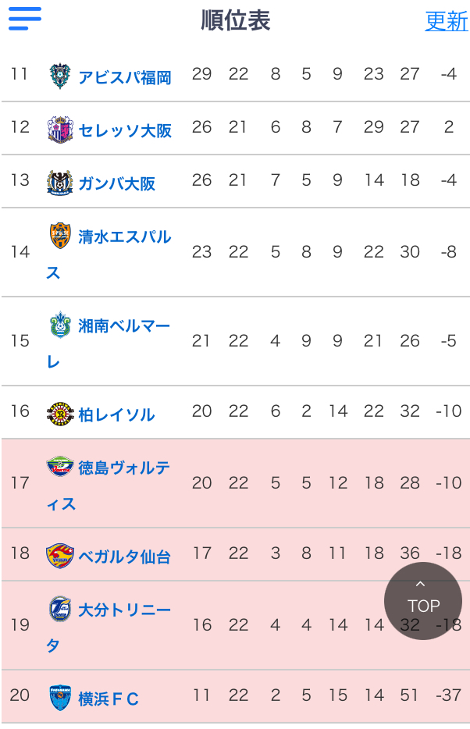Viewport: 470px width, 729px height.
Task: Click the Cerezo Osaka team crest
Action: coord(60,129)
